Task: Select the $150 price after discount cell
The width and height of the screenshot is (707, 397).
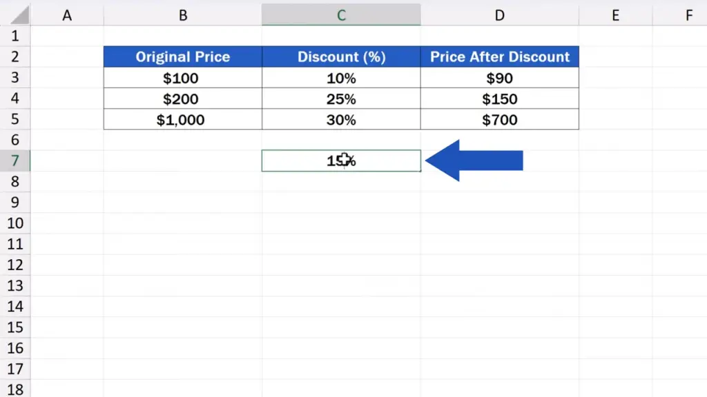Action: (499, 99)
